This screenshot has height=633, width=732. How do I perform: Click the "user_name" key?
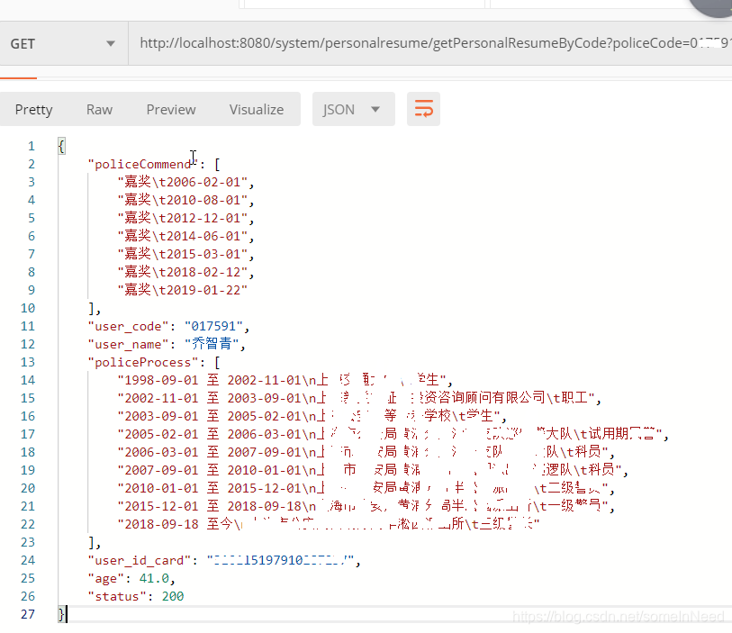tap(128, 345)
